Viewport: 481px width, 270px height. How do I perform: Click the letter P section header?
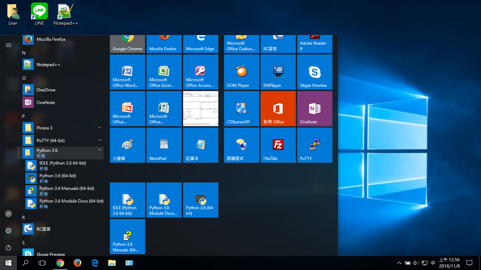click(24, 116)
